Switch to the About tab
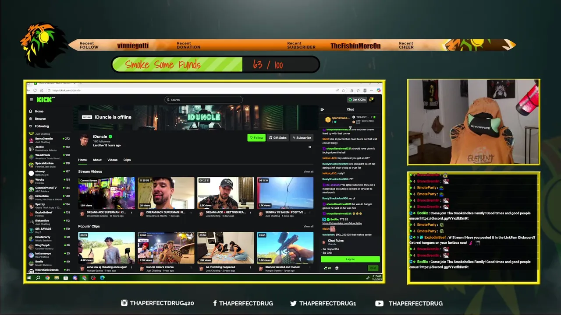This screenshot has height=315, width=561. tap(97, 160)
